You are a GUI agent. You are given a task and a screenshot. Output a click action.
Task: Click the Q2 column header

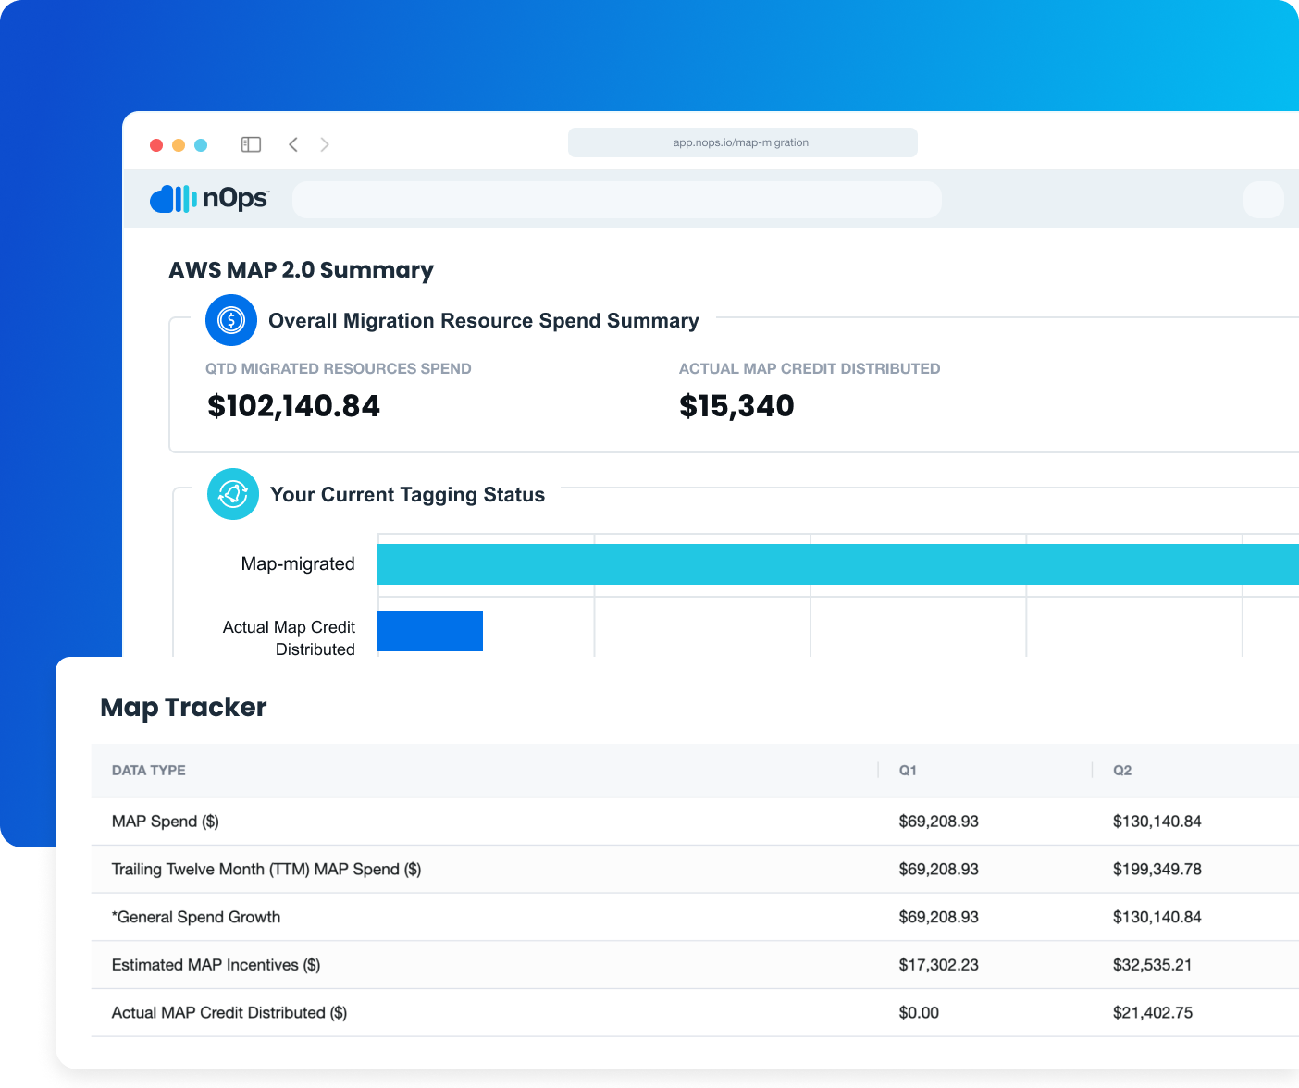[1122, 771]
